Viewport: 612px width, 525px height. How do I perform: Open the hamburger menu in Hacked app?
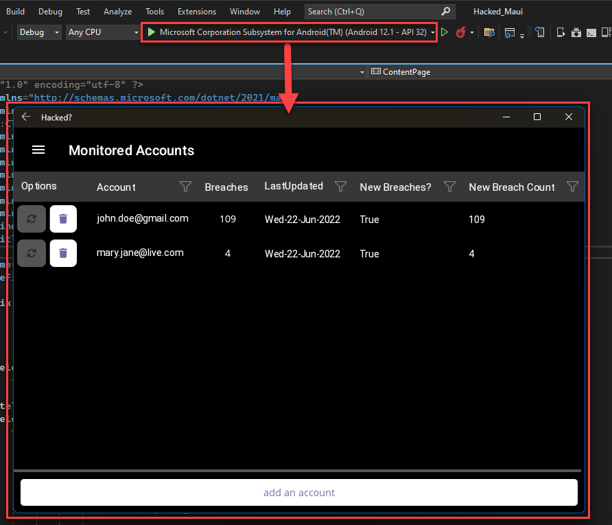point(38,150)
